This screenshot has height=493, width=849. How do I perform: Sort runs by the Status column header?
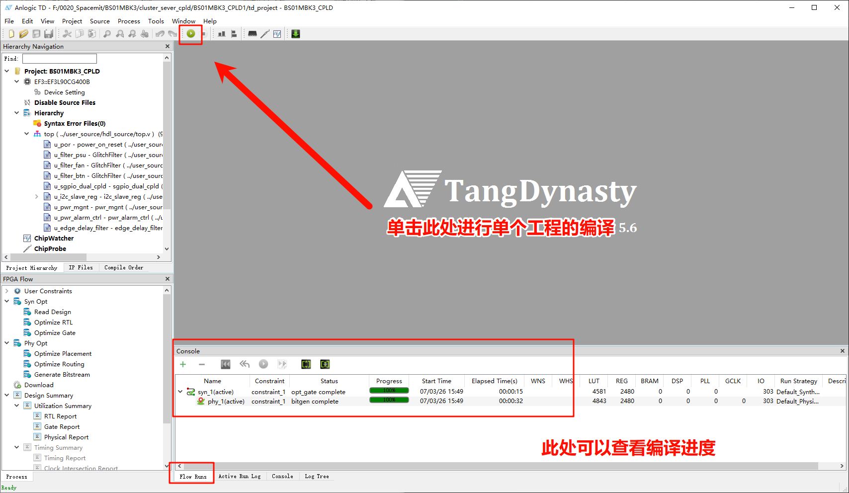(x=329, y=381)
